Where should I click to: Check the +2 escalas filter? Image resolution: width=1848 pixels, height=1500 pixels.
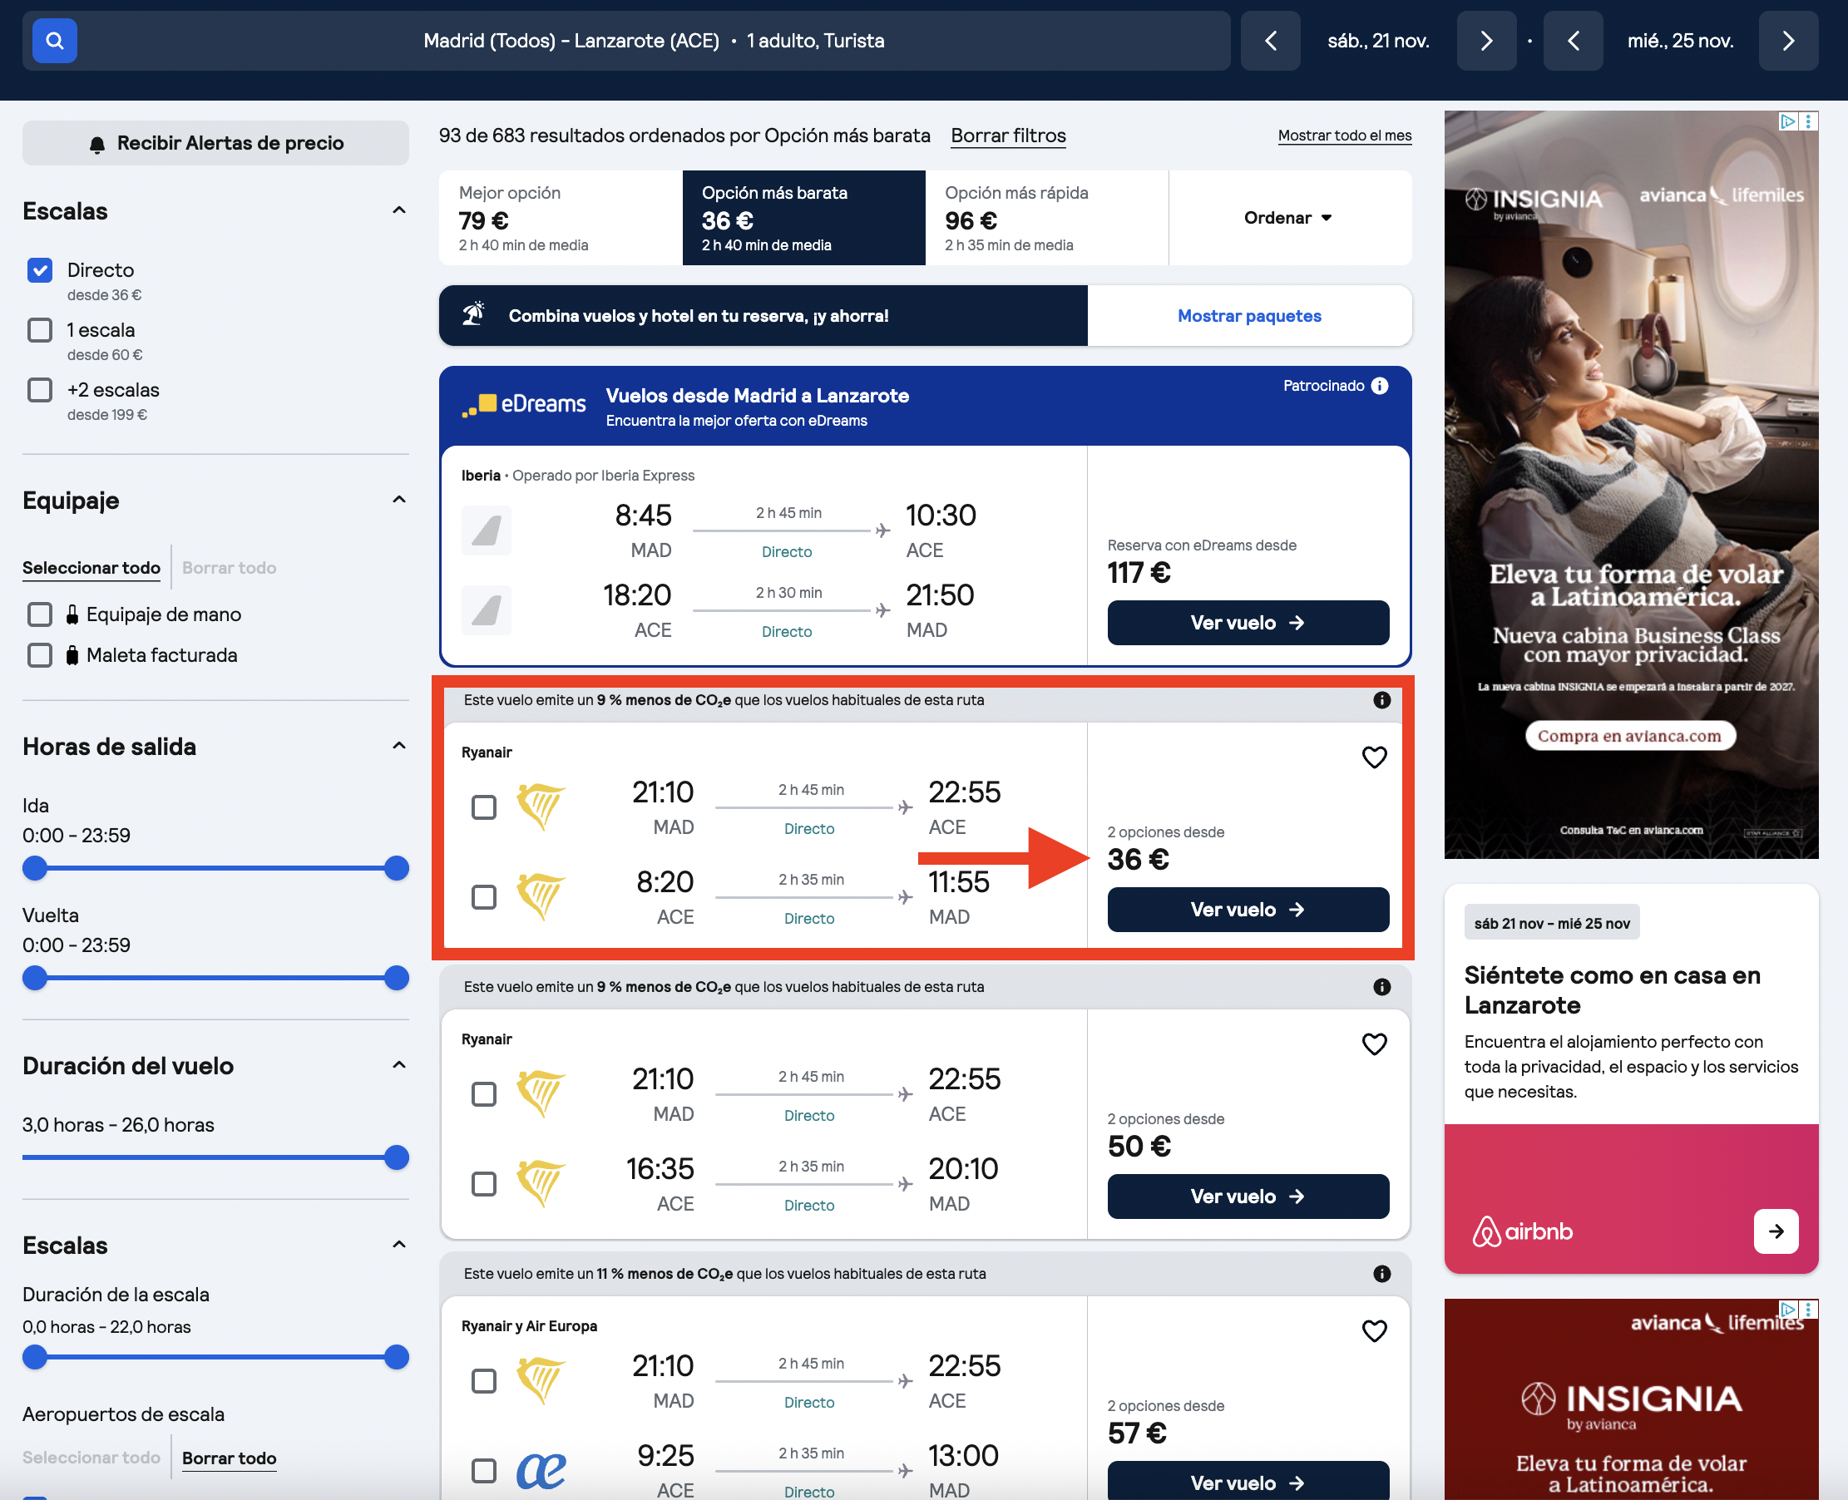click(x=40, y=390)
